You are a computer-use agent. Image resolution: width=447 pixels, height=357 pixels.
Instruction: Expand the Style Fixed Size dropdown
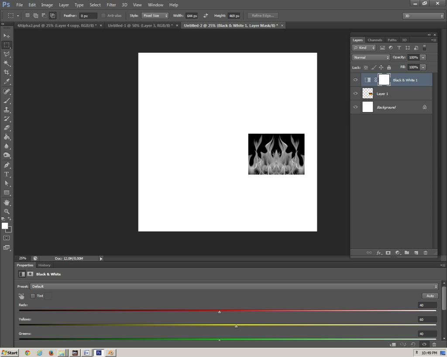155,16
